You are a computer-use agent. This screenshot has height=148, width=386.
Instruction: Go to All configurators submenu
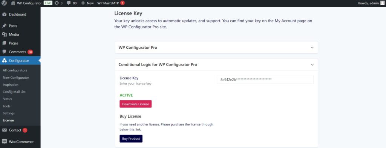pos(15,70)
